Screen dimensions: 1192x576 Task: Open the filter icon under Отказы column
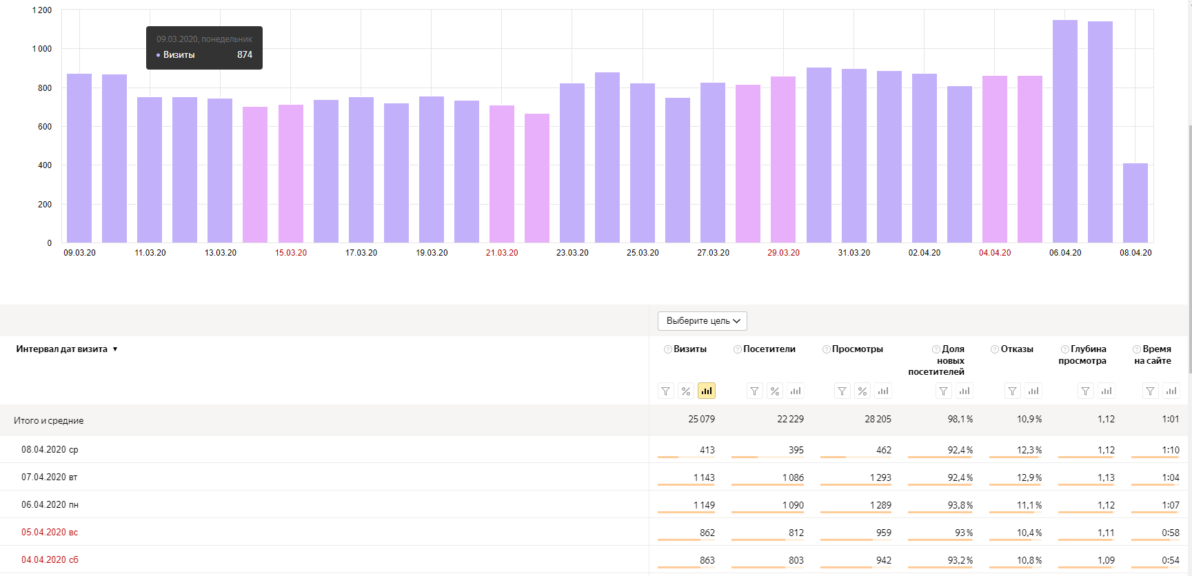coord(1013,391)
